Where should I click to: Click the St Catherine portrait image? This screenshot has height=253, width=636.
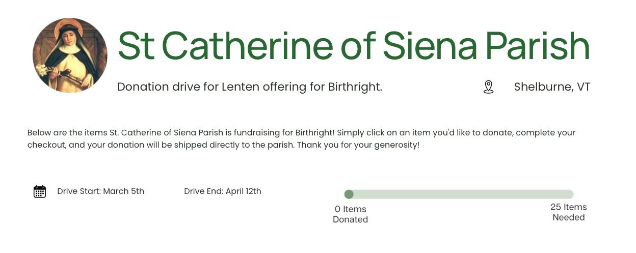(x=70, y=55)
